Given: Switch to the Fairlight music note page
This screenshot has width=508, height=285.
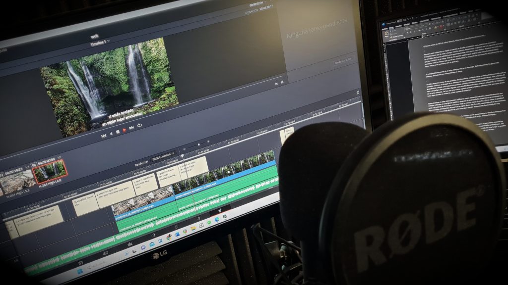Looking at the screenshot, I should point(198,218).
